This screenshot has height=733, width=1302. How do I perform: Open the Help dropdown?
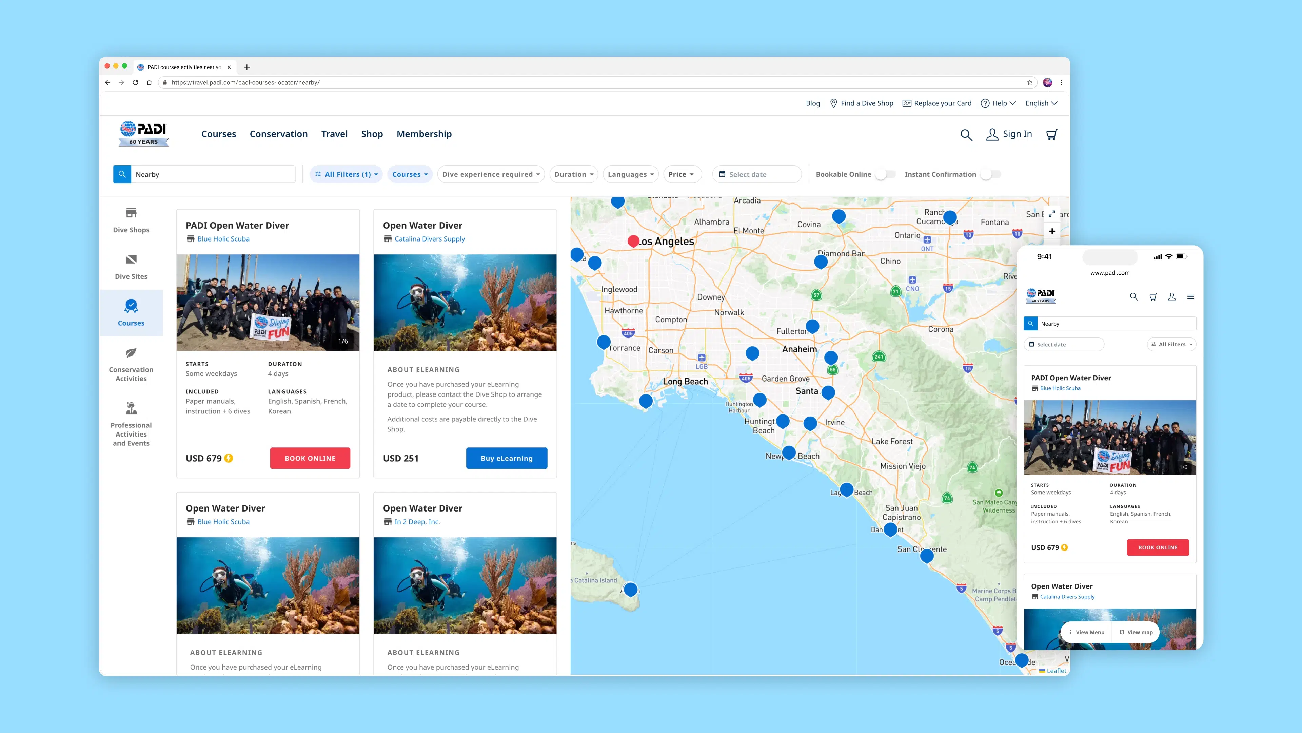click(998, 103)
